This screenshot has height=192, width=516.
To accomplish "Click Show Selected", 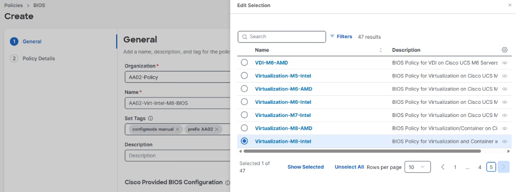I will pos(306,167).
